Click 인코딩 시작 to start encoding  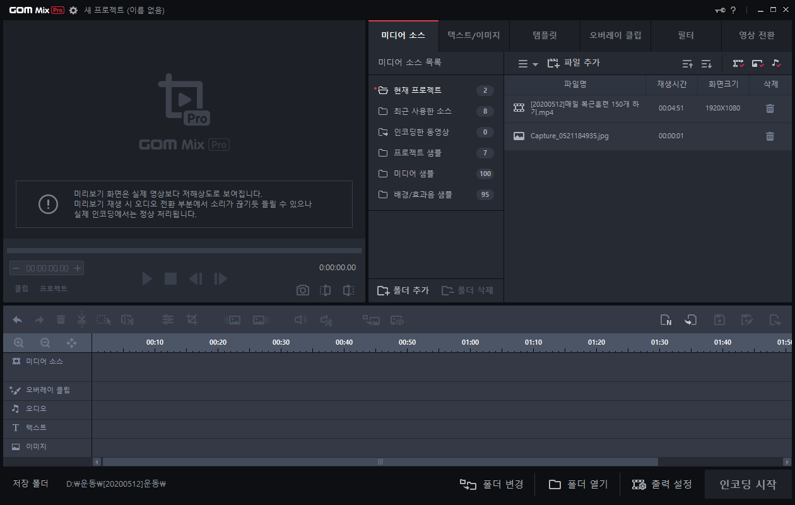(748, 484)
